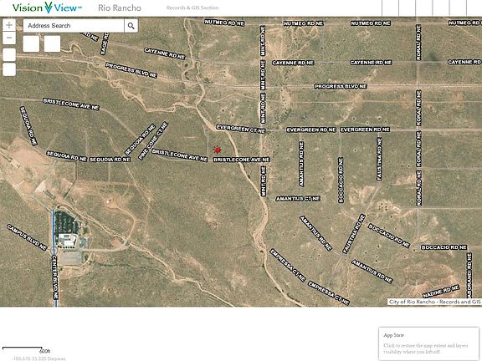The image size is (482, 361).
Task: Click the PINE CONE CT NE label
Action: pyautogui.click(x=153, y=141)
